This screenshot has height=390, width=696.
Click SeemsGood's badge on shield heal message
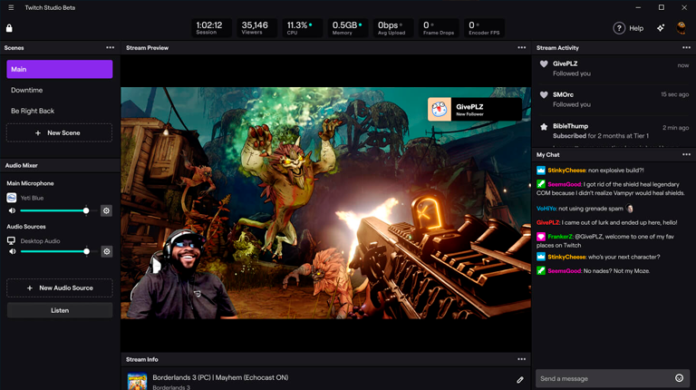click(541, 184)
